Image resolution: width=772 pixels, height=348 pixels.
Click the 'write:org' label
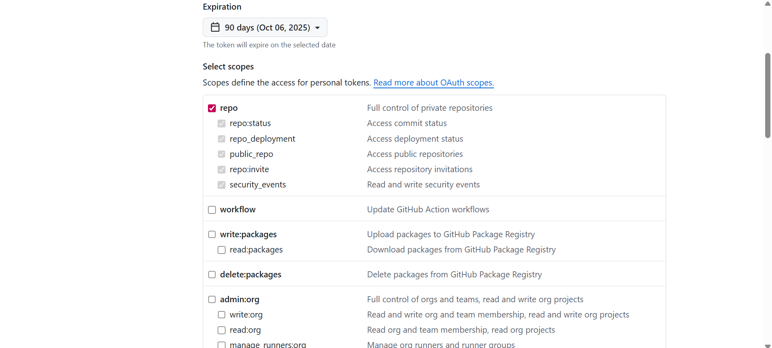pos(246,315)
